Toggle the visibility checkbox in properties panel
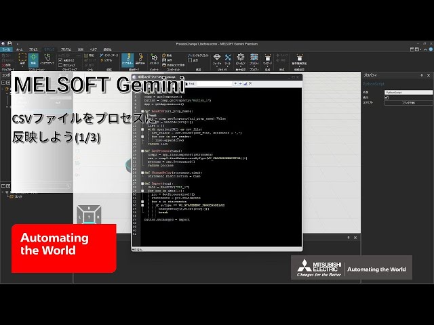434x325 pixels. [387, 97]
